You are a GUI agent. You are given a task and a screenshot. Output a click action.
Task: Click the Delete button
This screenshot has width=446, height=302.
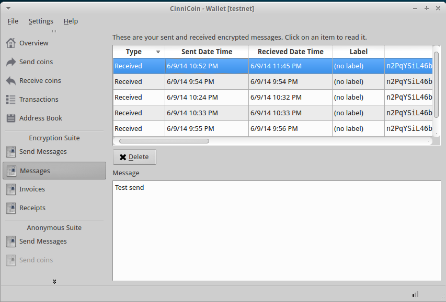[134, 157]
